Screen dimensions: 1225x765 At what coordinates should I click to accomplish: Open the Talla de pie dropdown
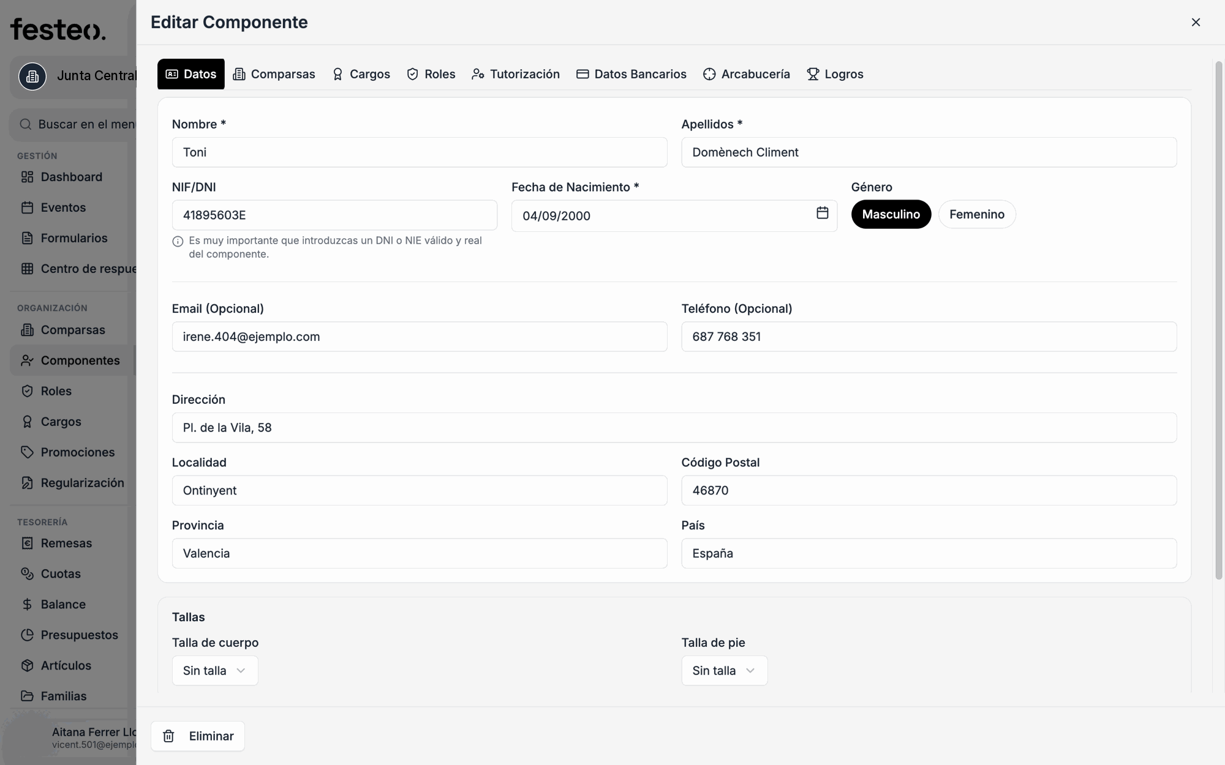(x=725, y=671)
